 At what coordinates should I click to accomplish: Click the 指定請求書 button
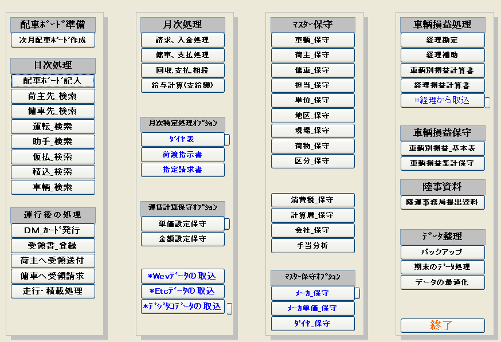(x=183, y=170)
